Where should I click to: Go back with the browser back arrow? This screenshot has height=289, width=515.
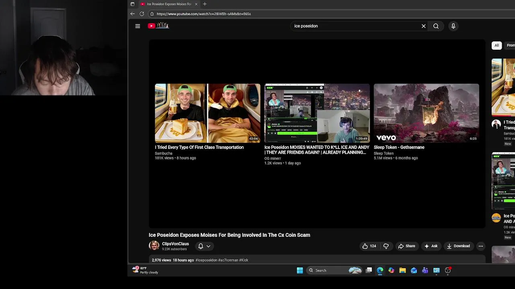[132, 14]
